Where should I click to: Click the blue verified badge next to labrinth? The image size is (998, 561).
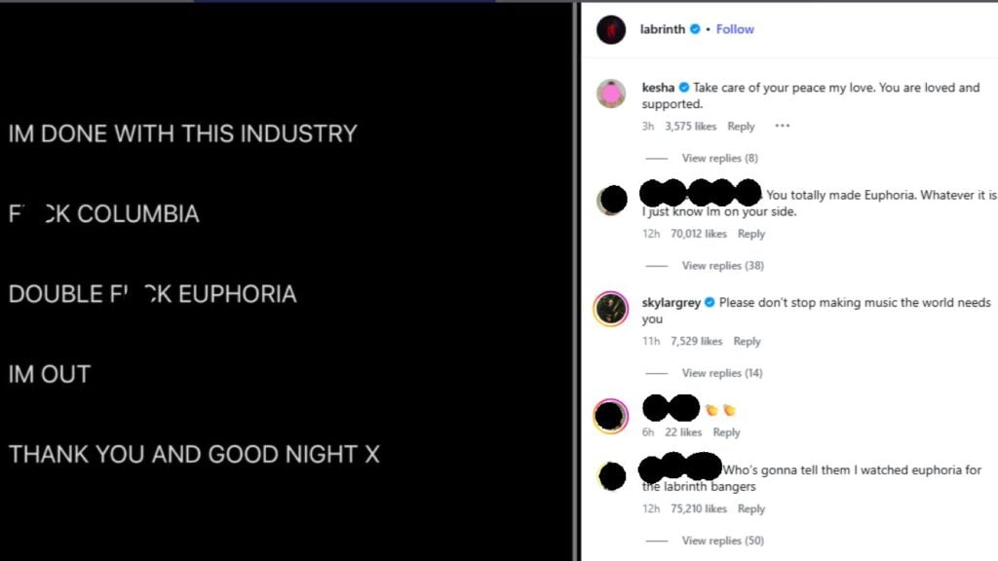click(695, 29)
